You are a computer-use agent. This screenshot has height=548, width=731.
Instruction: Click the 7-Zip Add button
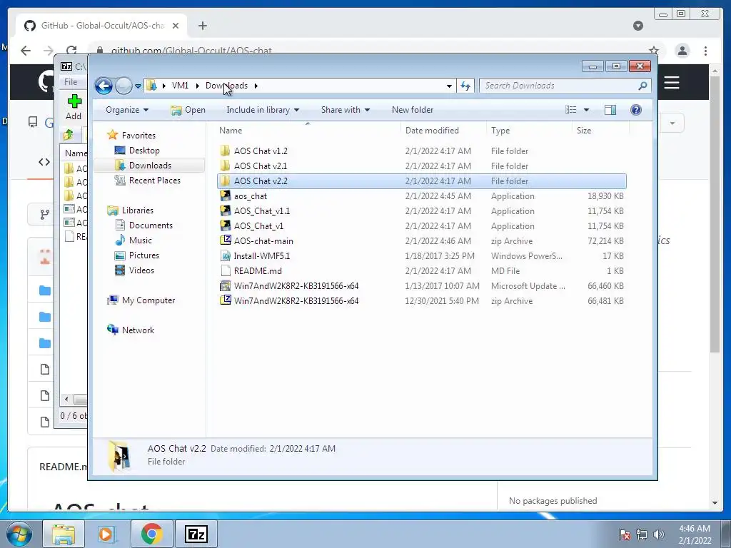point(74,107)
